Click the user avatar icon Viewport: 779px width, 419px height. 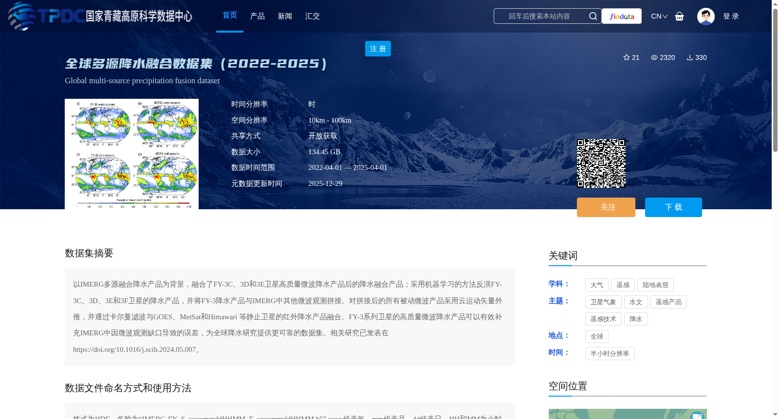[705, 16]
